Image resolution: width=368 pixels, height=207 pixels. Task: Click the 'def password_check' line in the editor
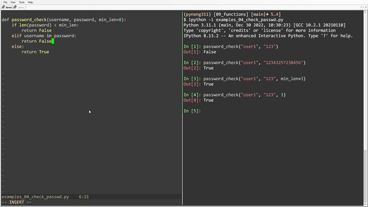[x=64, y=20]
